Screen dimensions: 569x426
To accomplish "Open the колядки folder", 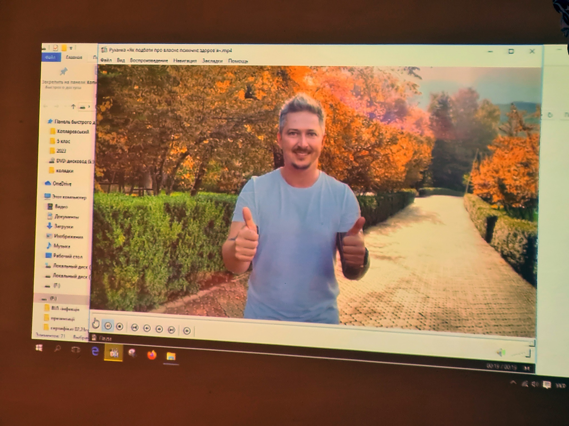I will pos(61,171).
